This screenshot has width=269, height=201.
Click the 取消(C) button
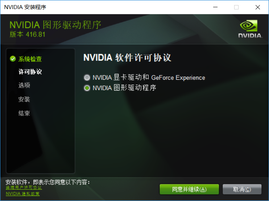(242, 189)
